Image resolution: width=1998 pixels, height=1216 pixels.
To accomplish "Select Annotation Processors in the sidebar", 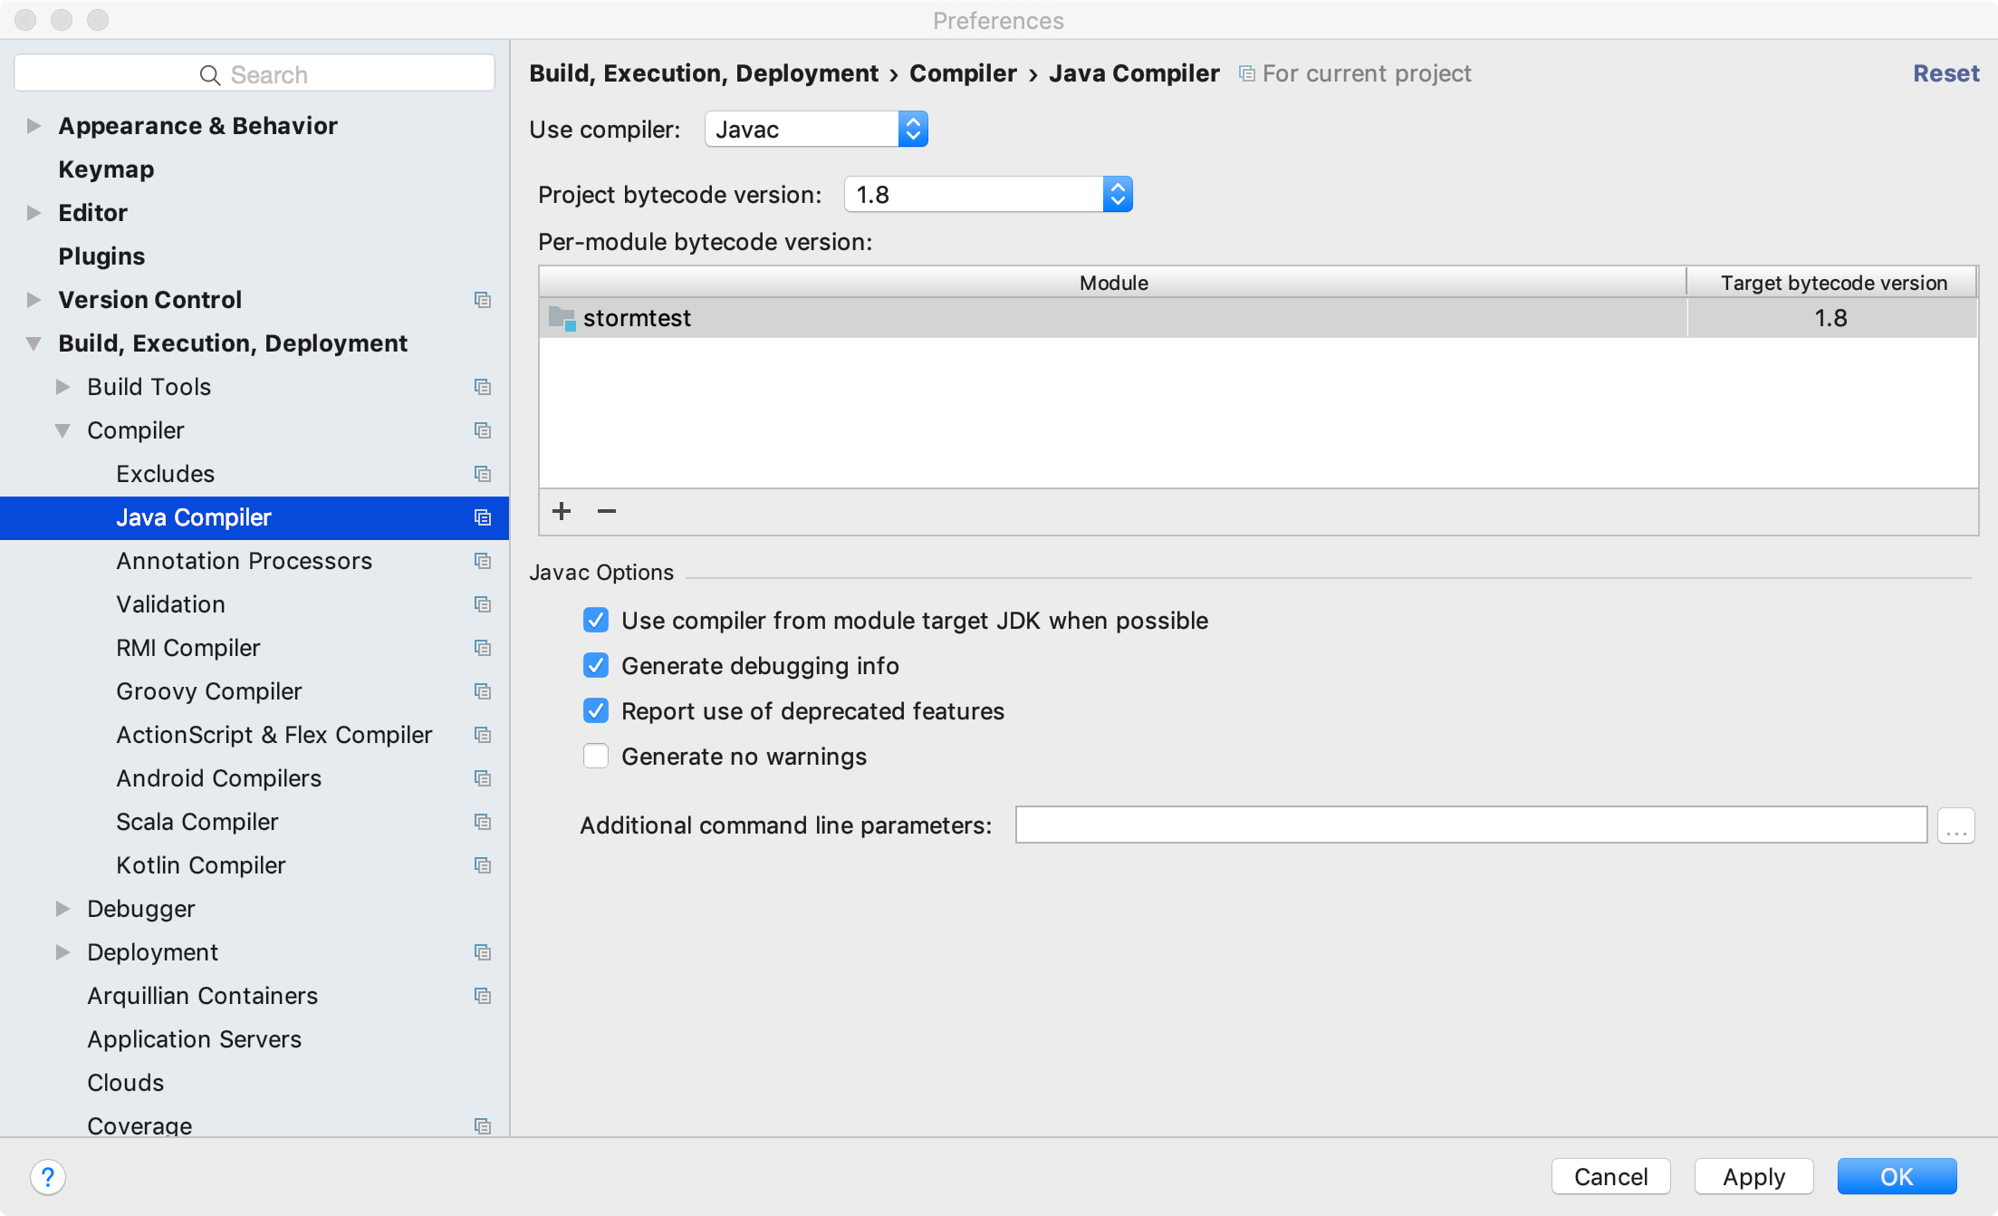I will [x=244, y=561].
